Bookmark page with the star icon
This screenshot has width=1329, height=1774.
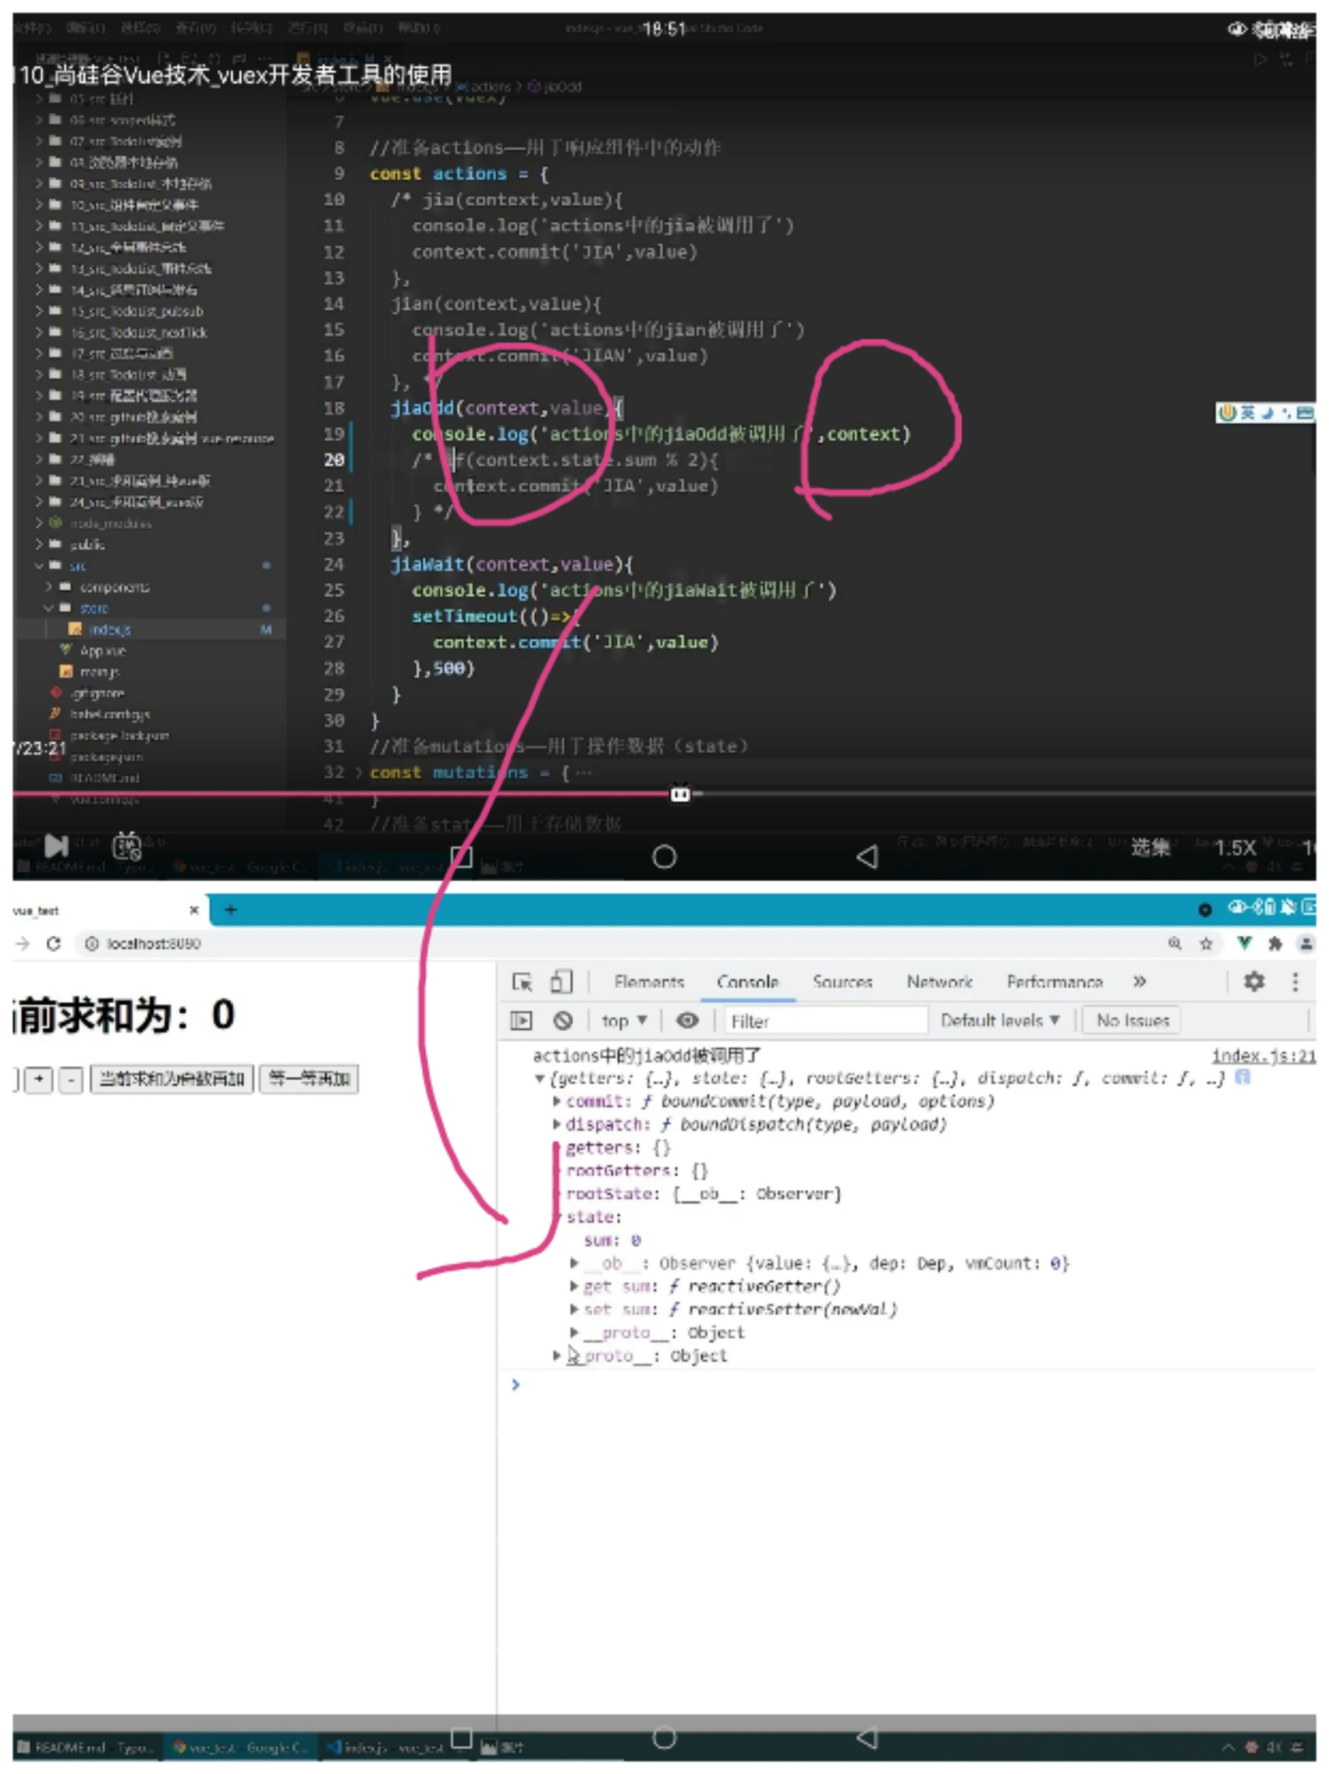pos(1205,944)
